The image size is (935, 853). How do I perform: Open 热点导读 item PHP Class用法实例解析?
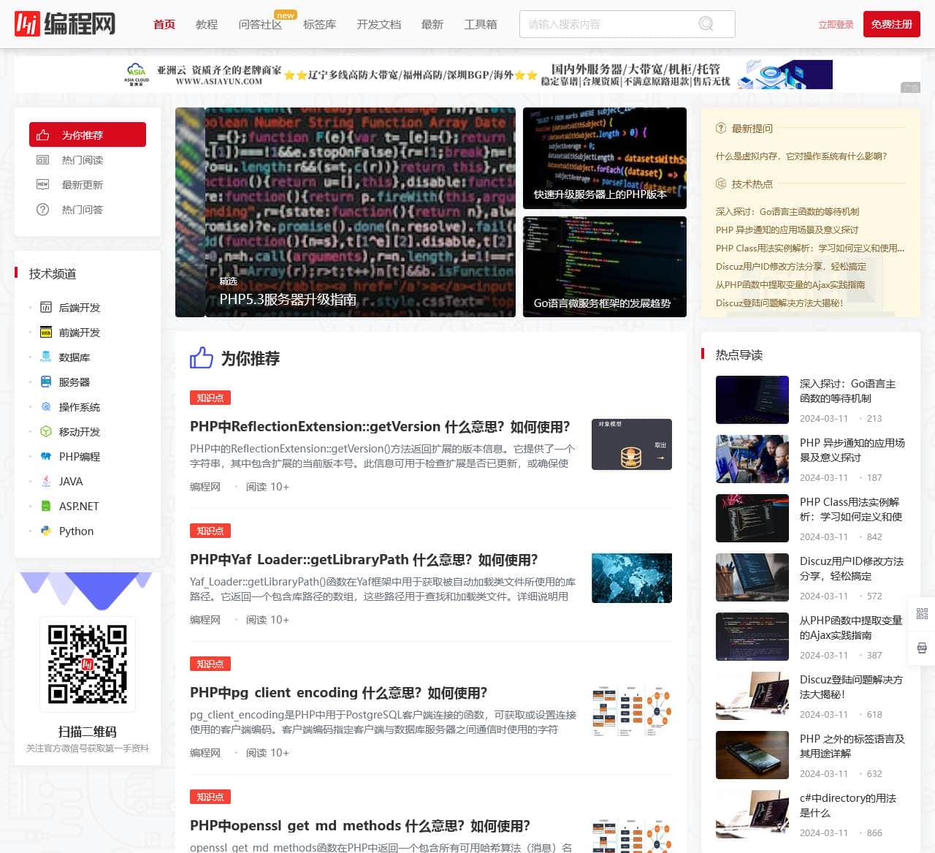tap(852, 509)
